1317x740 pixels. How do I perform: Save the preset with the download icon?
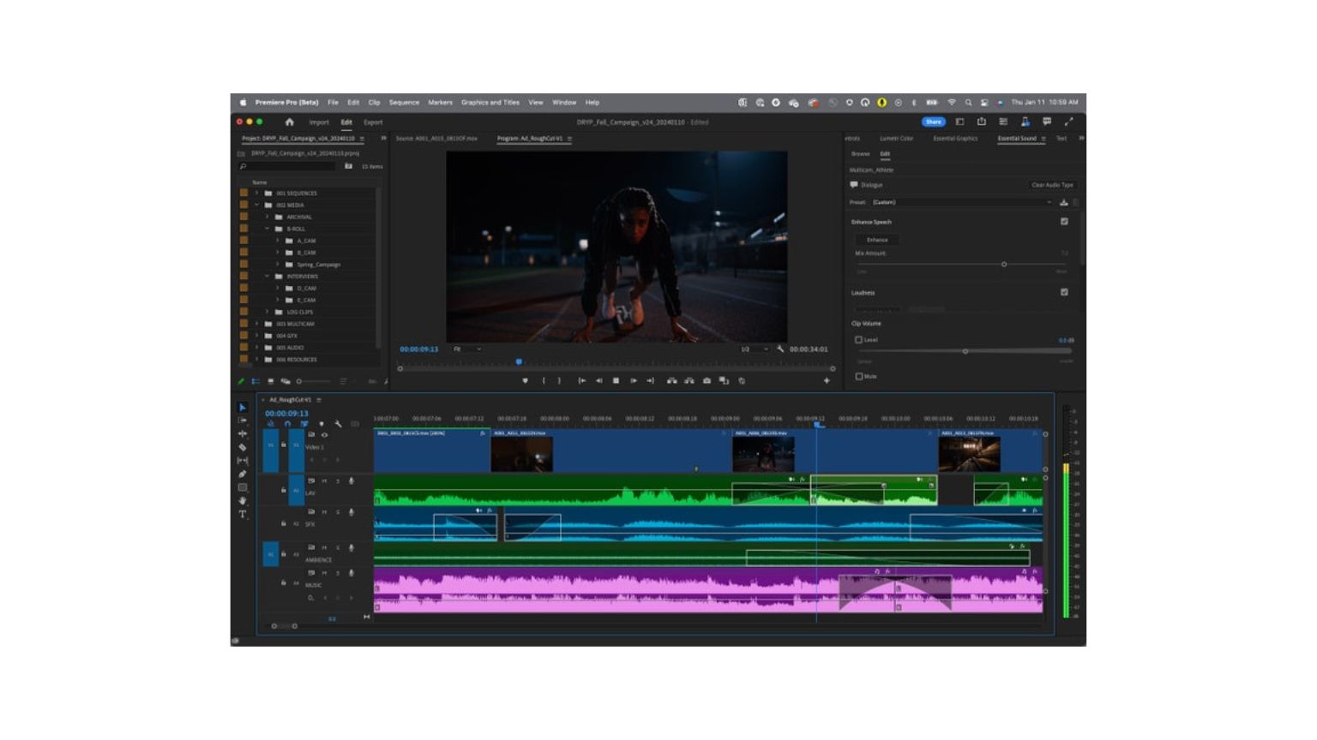[1064, 202]
